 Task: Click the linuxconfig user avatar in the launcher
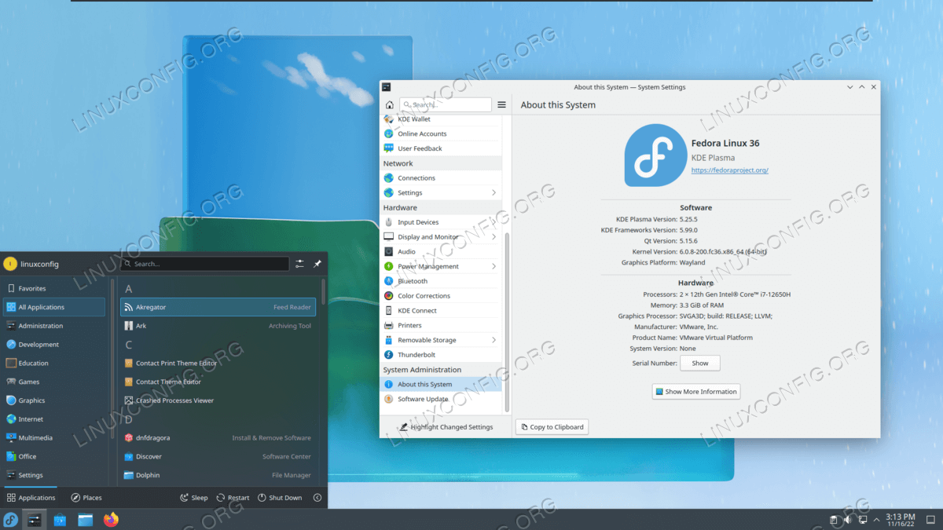pos(10,264)
